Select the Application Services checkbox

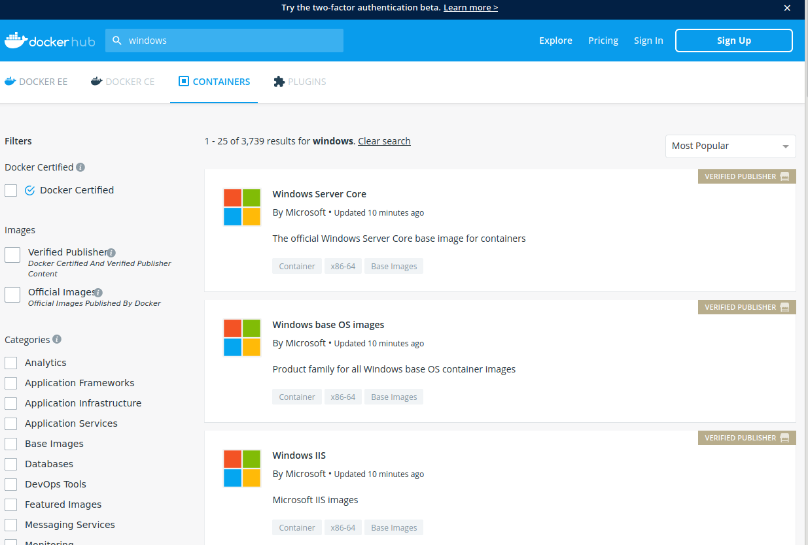pyautogui.click(x=10, y=423)
